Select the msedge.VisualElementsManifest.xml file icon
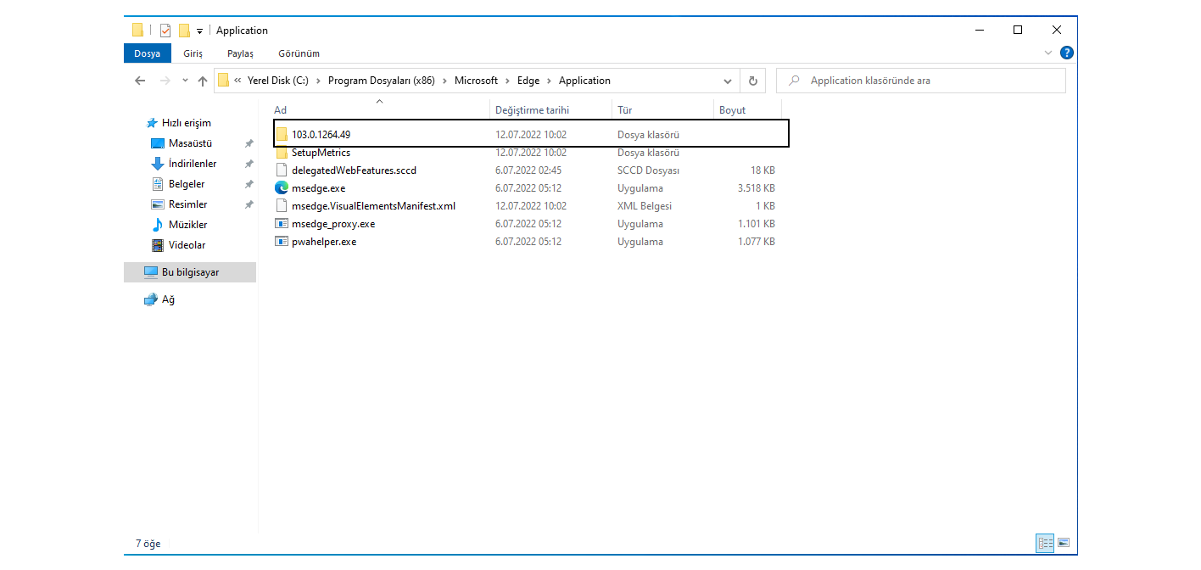This screenshot has height=570, width=1201. tap(282, 206)
